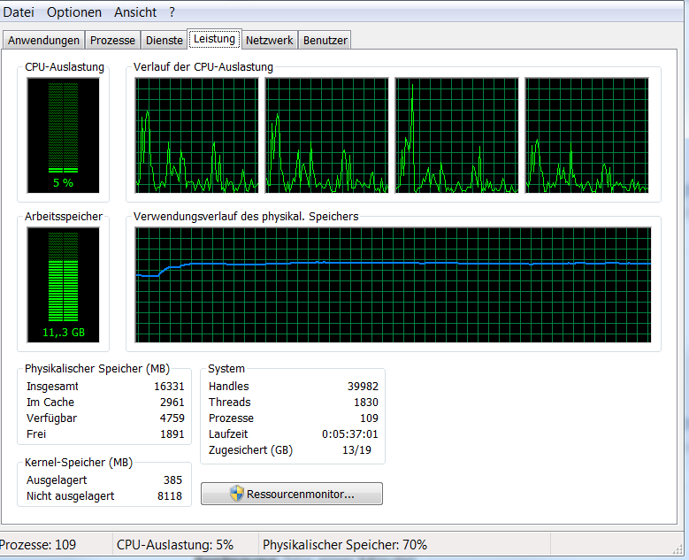Click 'Verwendungsverlauf des physikal. Speichers' label
The width and height of the screenshot is (689, 560).
[x=246, y=216]
